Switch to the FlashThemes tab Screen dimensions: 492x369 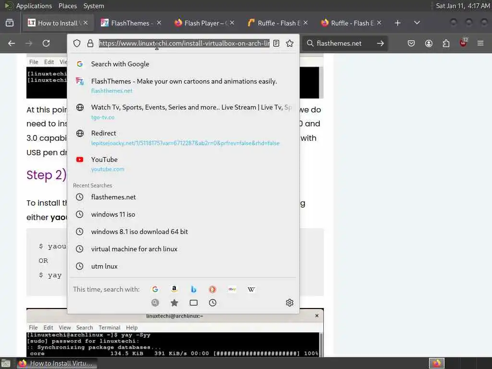point(130,23)
